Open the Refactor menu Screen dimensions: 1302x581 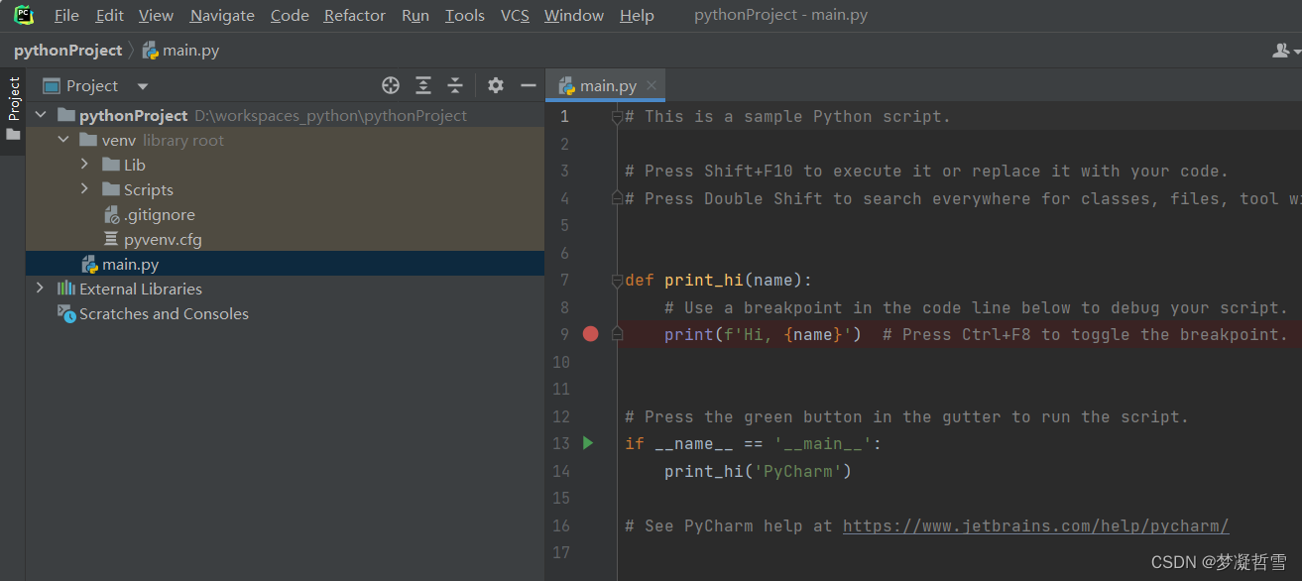354,15
